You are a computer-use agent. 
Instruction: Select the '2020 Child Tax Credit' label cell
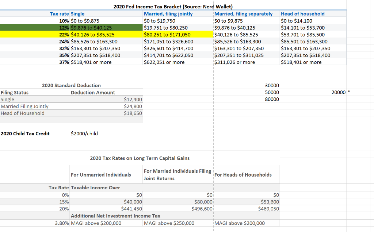(35, 134)
